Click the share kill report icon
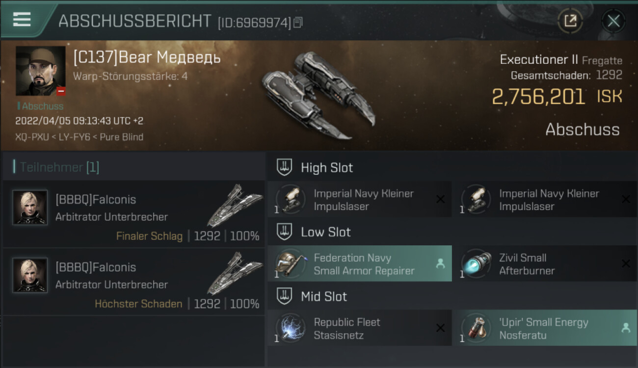Image resolution: width=638 pixels, height=368 pixels. [x=570, y=21]
